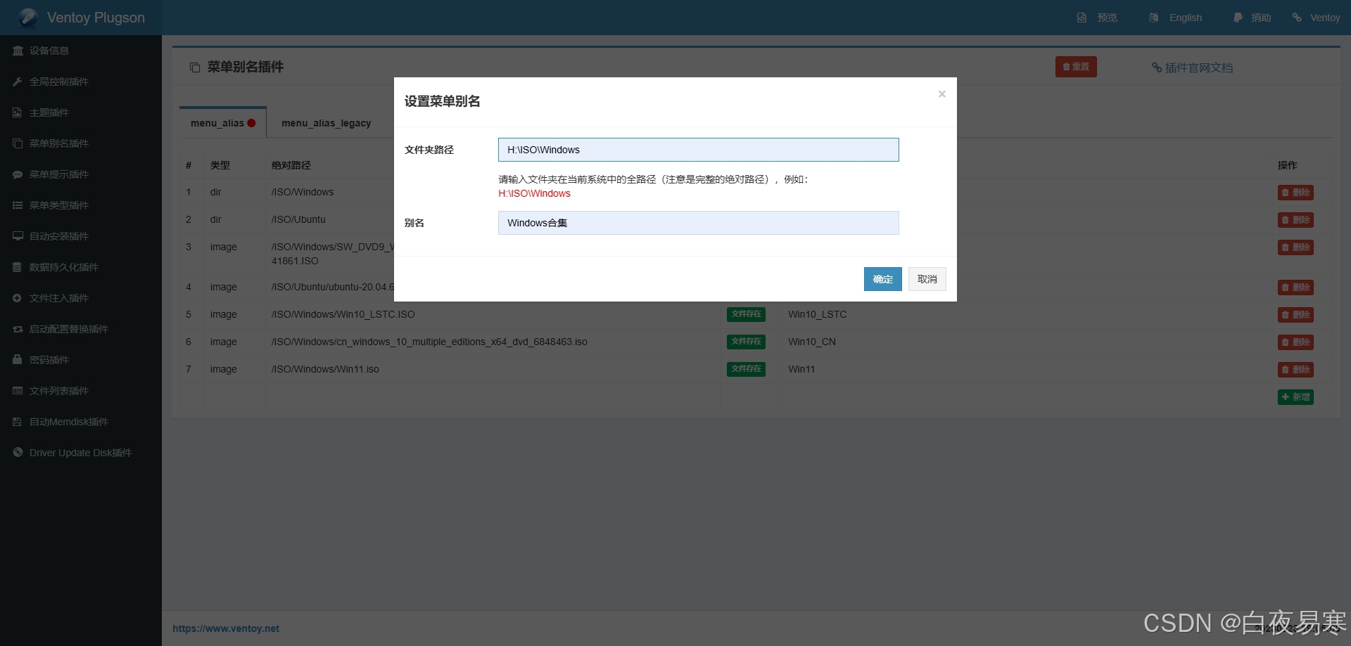Open 设备信息 sidebar item icon
The height and width of the screenshot is (646, 1351).
[18, 51]
